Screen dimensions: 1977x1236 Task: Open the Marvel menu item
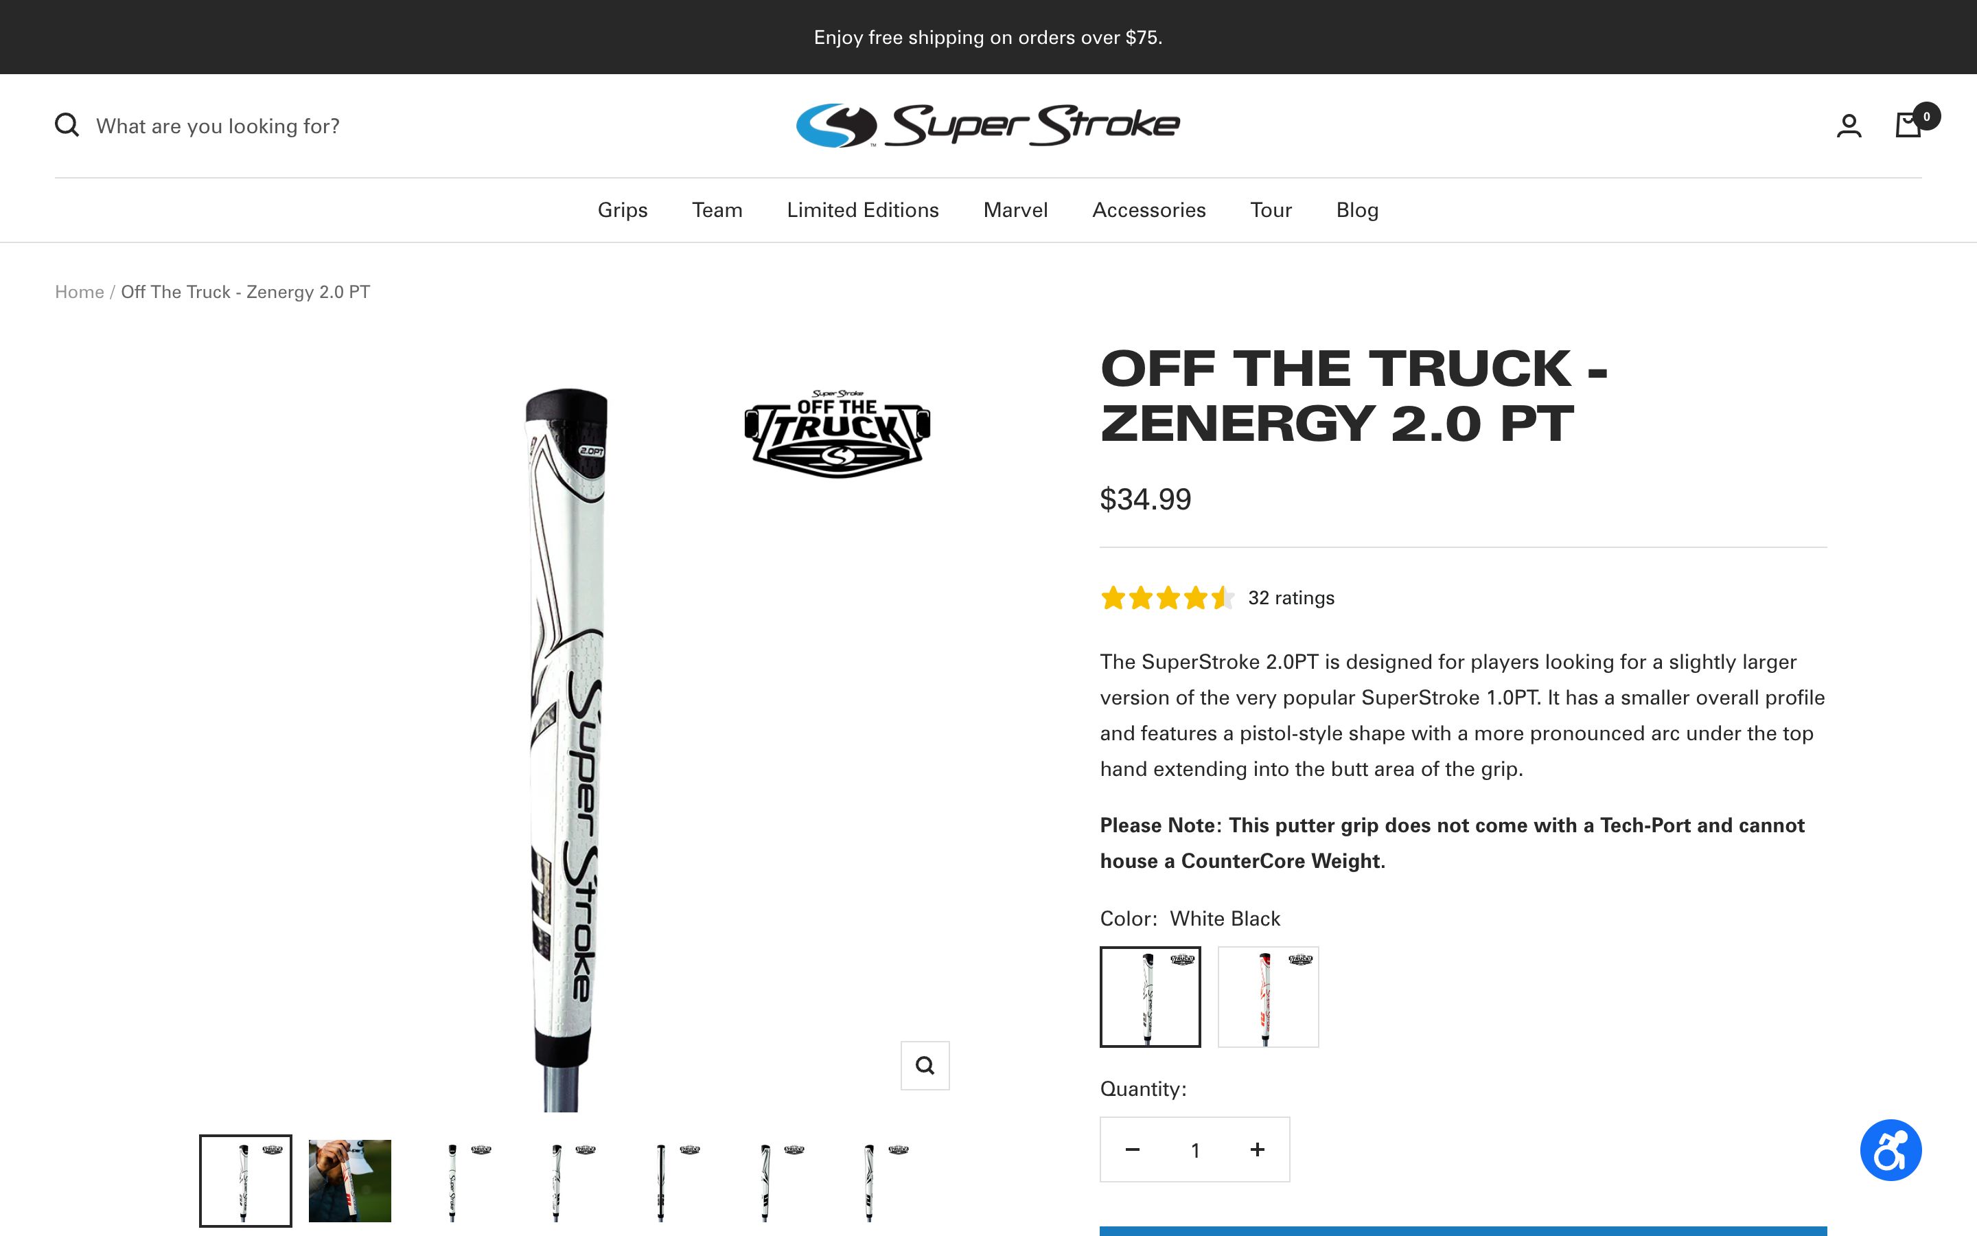coord(1015,210)
